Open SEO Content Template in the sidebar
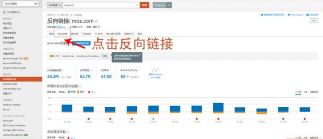Image resolution: width=323 pixels, height=139 pixels. [14, 125]
